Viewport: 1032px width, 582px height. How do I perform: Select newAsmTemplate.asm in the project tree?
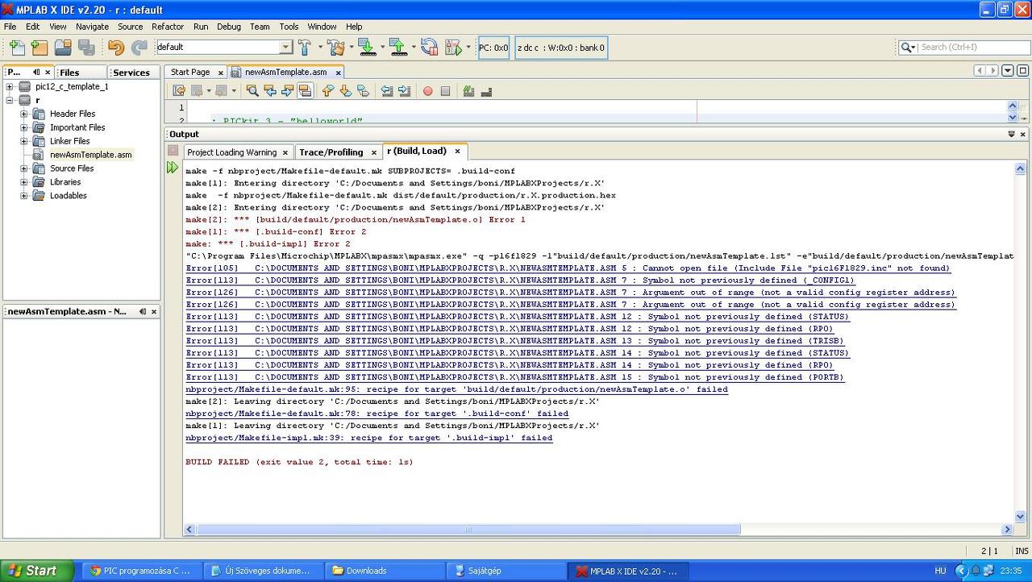point(90,155)
